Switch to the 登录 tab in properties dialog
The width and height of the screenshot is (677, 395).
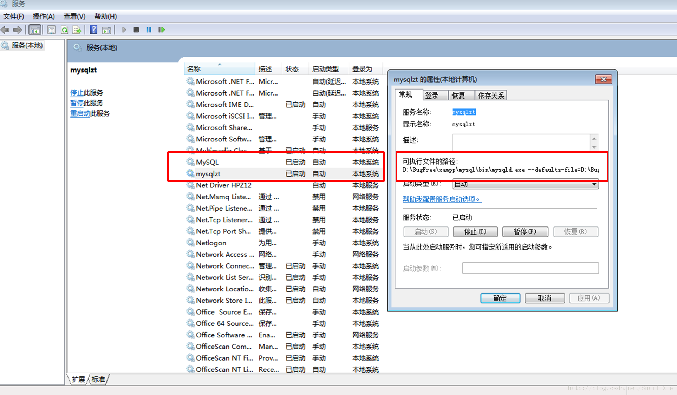tap(435, 96)
